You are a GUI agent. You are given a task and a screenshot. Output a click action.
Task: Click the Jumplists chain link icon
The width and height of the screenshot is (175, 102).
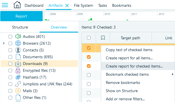click(x=18, y=84)
